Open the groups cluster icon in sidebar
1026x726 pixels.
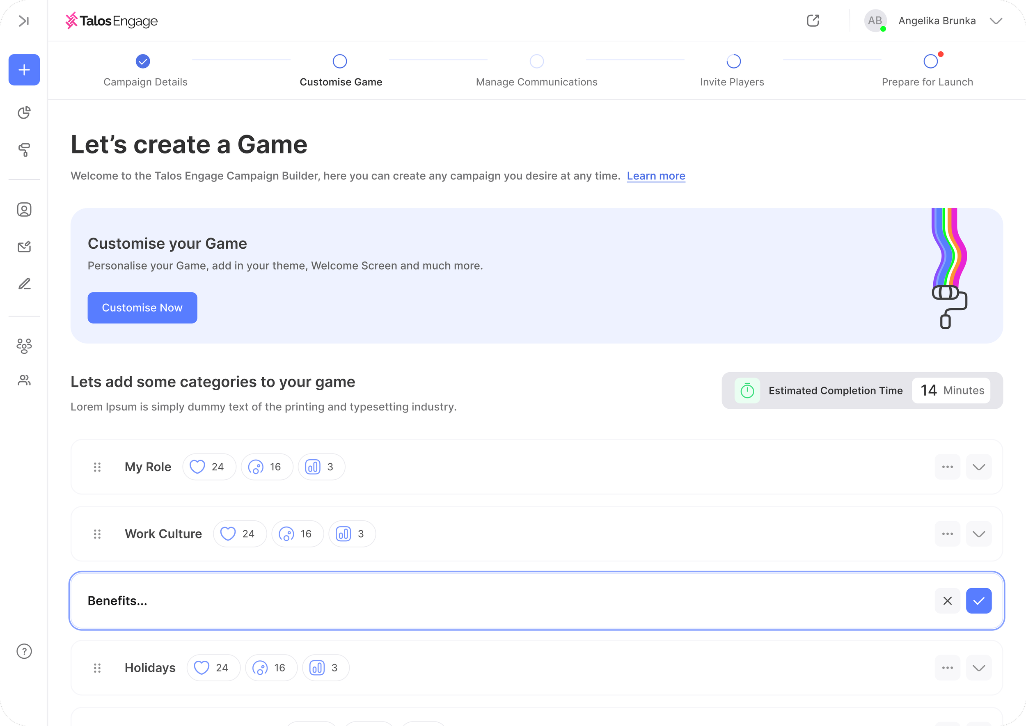click(24, 346)
